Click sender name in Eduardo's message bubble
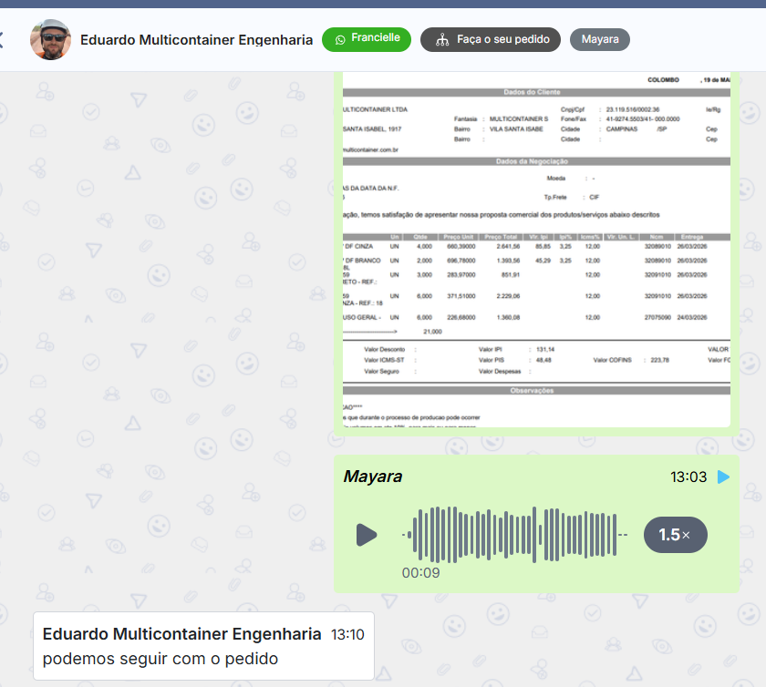Viewport: 766px width, 687px height. coord(181,634)
